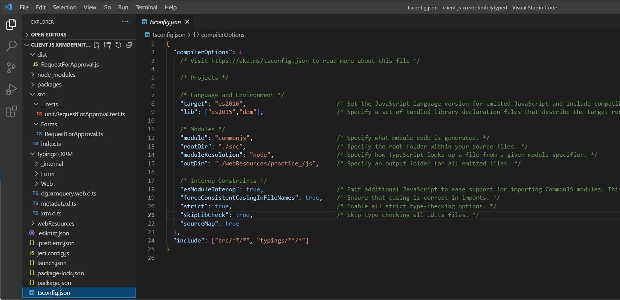Open the Search view icon
Viewport: 620px width, 300px height.
click(x=11, y=46)
